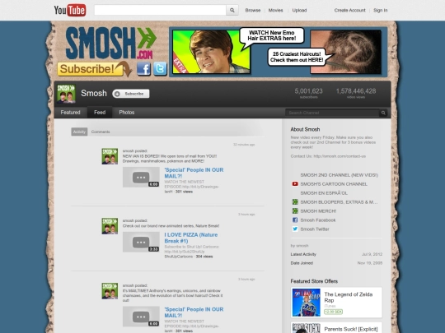Open SMOSH'S CARTOON CHANNEL link
Image resolution: width=445 pixels, height=333 pixels.
(x=334, y=184)
